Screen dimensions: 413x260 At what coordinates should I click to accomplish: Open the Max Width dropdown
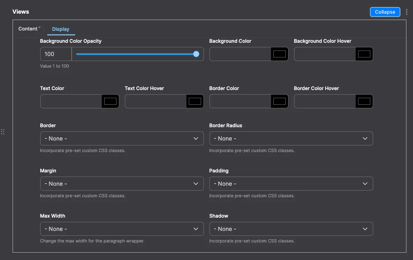tap(122, 229)
